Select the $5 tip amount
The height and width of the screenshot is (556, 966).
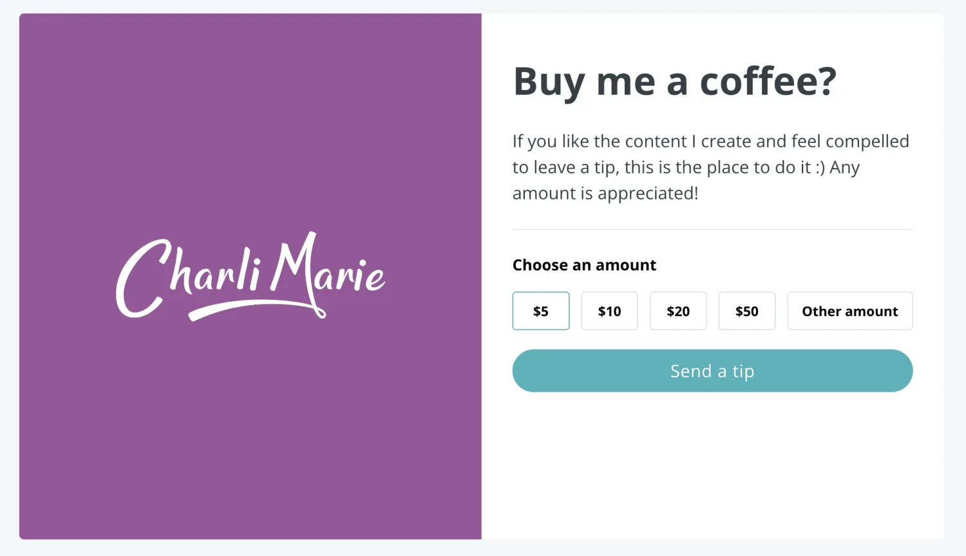(540, 311)
